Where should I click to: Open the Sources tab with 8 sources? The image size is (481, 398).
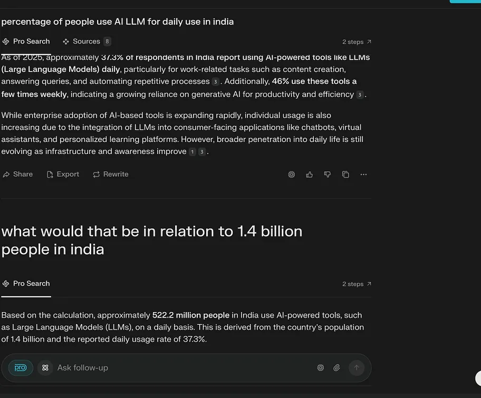(86, 41)
